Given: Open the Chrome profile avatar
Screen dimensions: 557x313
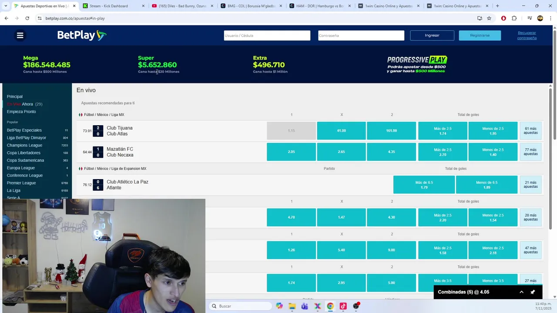Looking at the screenshot, I should (x=540, y=18).
